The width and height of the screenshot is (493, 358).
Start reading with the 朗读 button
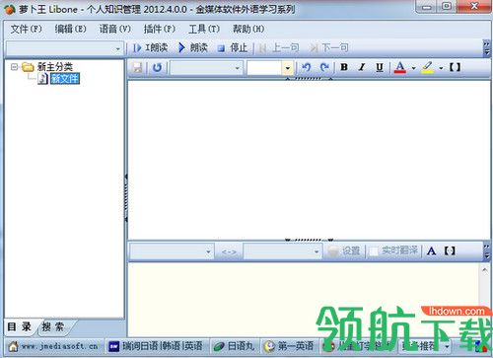point(193,48)
